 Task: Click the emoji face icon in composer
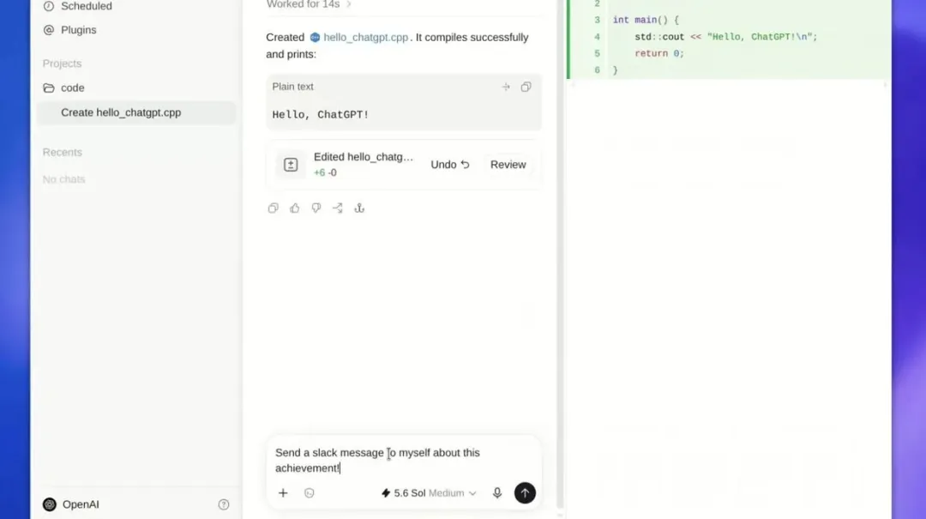click(309, 493)
